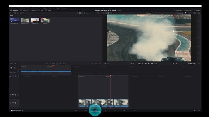Screen dimensions: 209x117
Task: Open the Sync Bin panel
Action: pyautogui.click(x=24, y=10)
